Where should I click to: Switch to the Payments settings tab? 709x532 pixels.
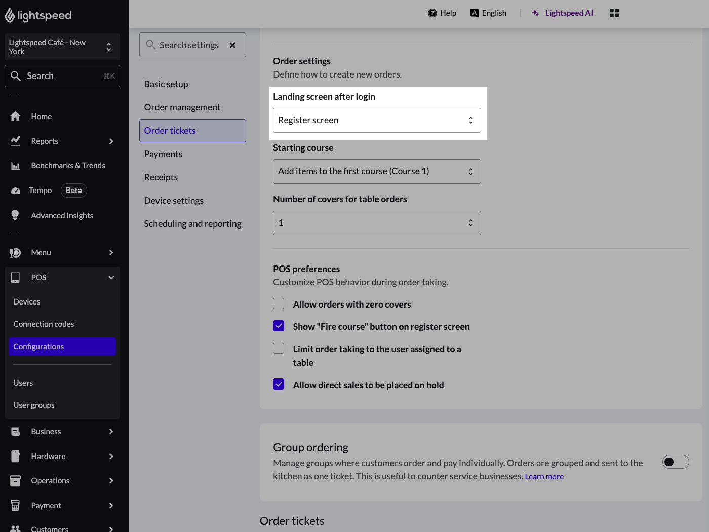[x=163, y=154]
